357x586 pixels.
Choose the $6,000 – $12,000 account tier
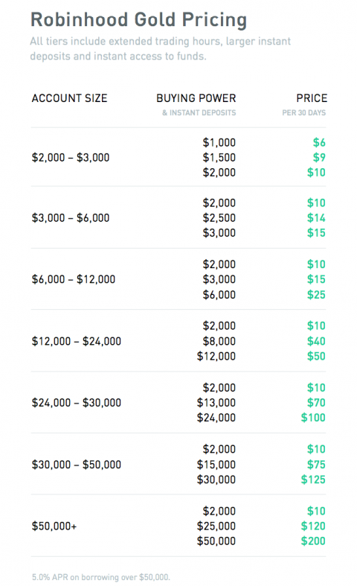pos(74,279)
